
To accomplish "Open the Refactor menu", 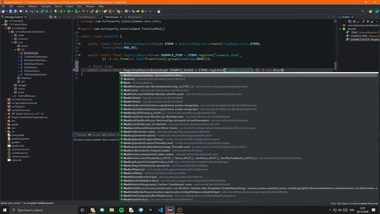I will (x=33, y=7).
